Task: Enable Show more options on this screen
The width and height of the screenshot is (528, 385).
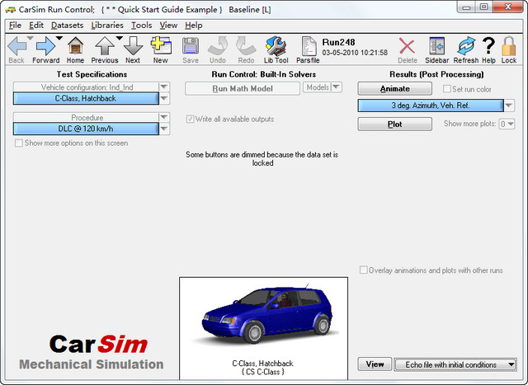Action: click(19, 143)
